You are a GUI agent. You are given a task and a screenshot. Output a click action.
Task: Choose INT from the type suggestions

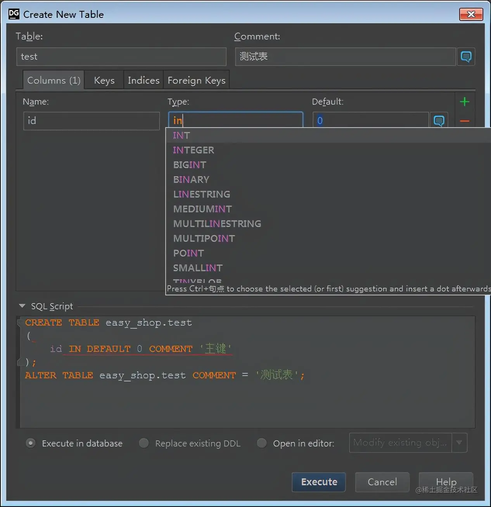coord(328,135)
